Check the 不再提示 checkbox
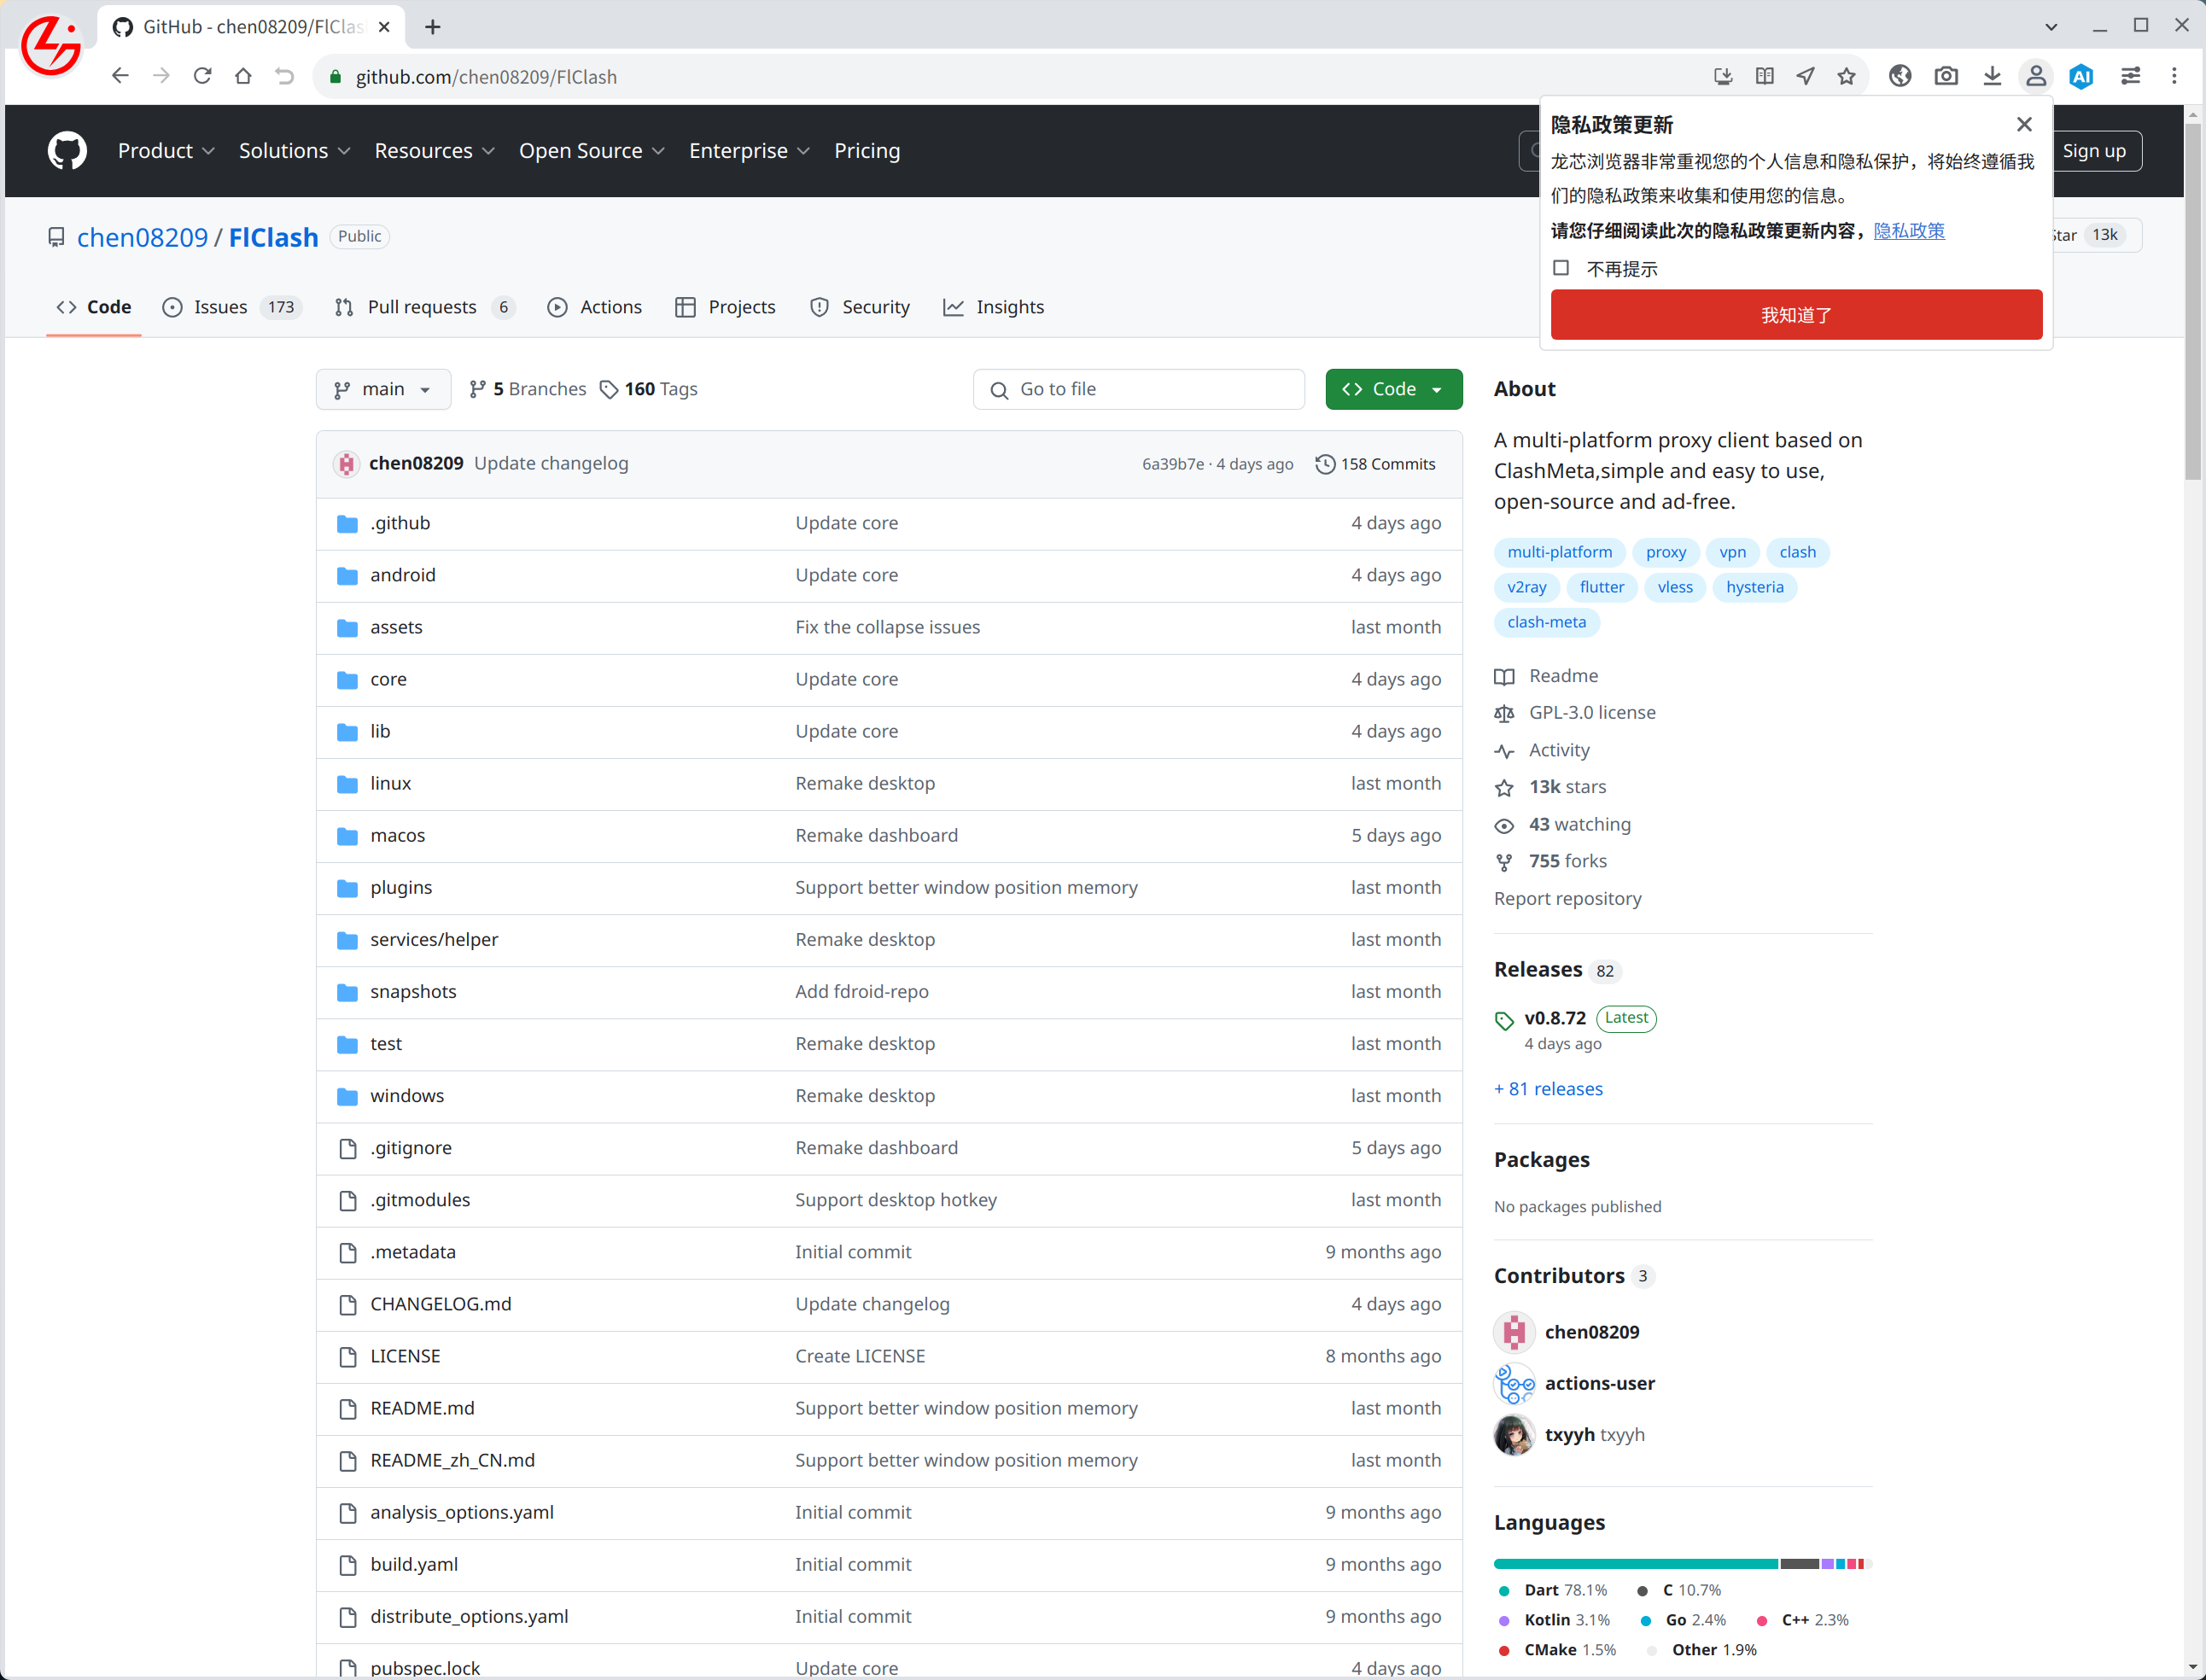Image resolution: width=2206 pixels, height=1680 pixels. tap(1561, 268)
